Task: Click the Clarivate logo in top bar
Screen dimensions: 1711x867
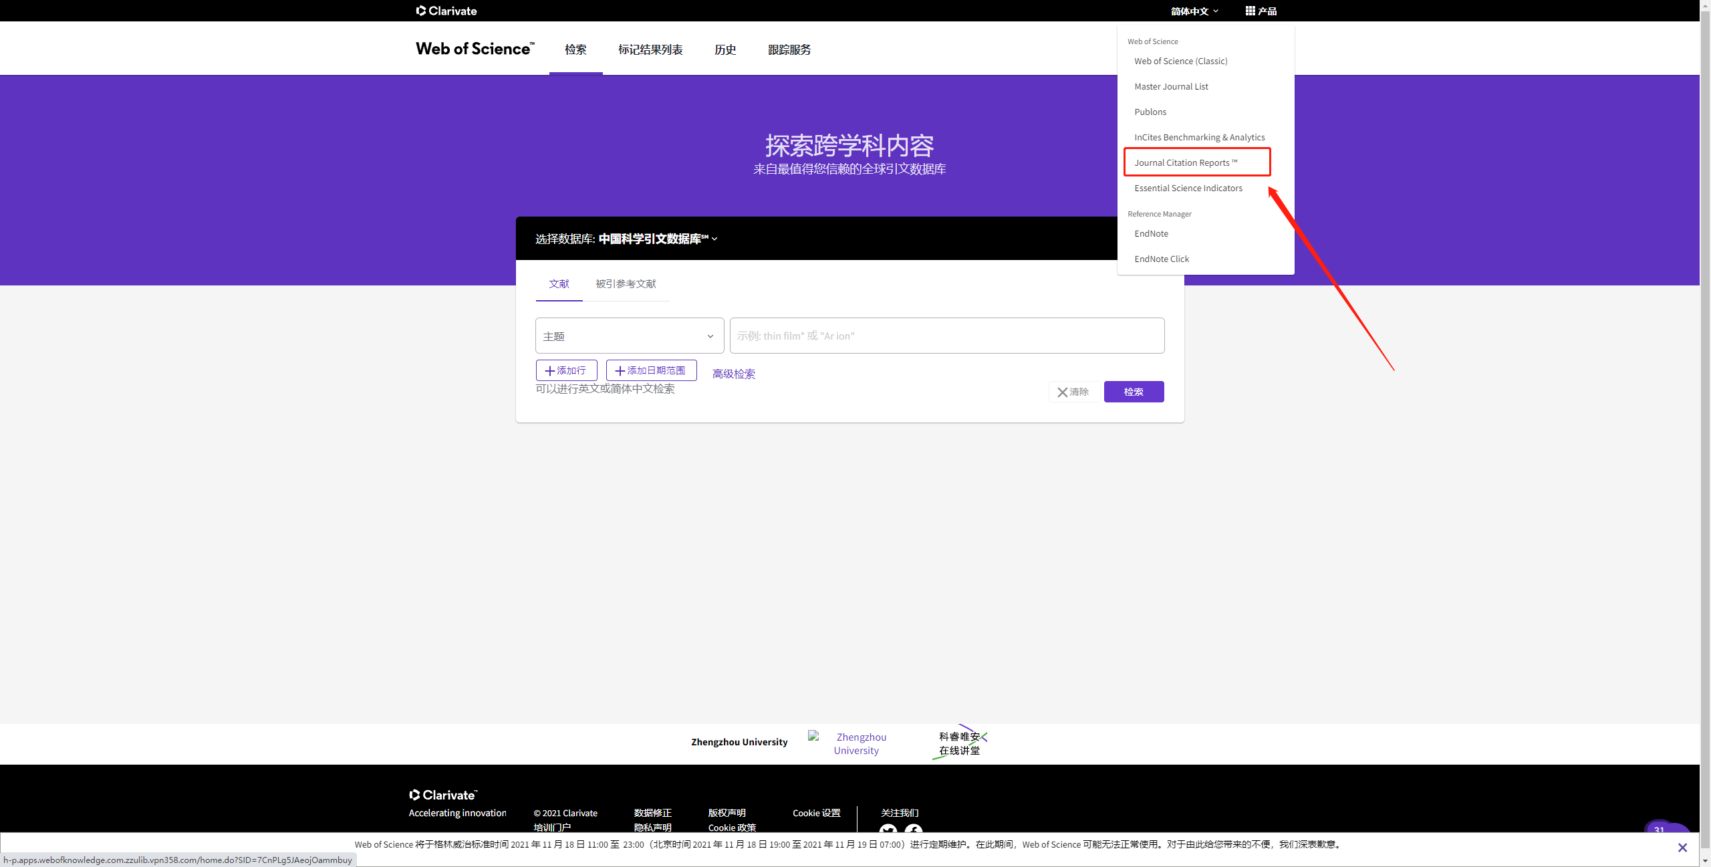Action: point(446,11)
